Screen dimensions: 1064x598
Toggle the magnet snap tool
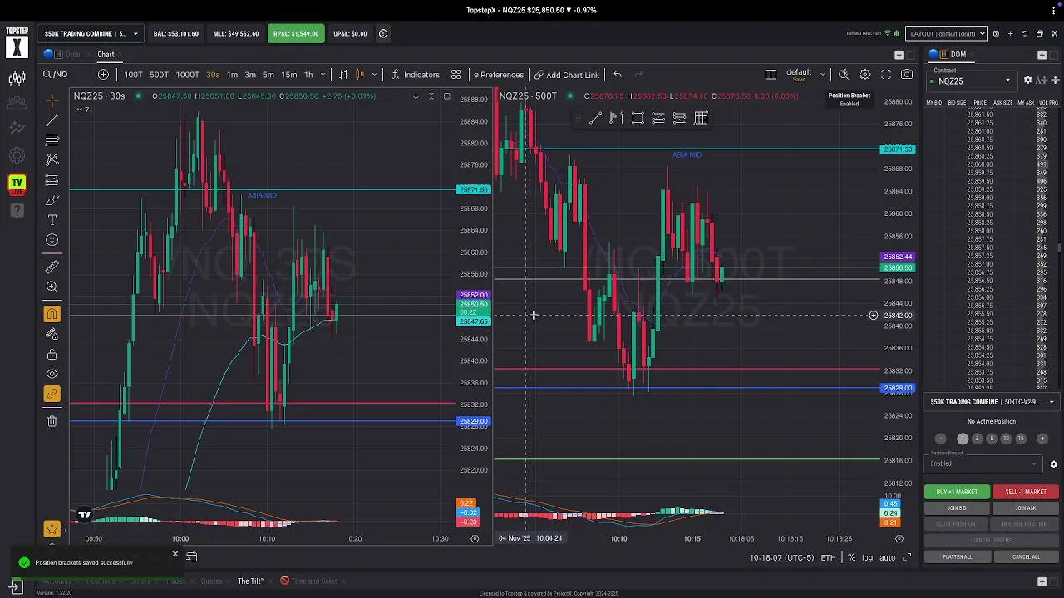click(x=52, y=314)
